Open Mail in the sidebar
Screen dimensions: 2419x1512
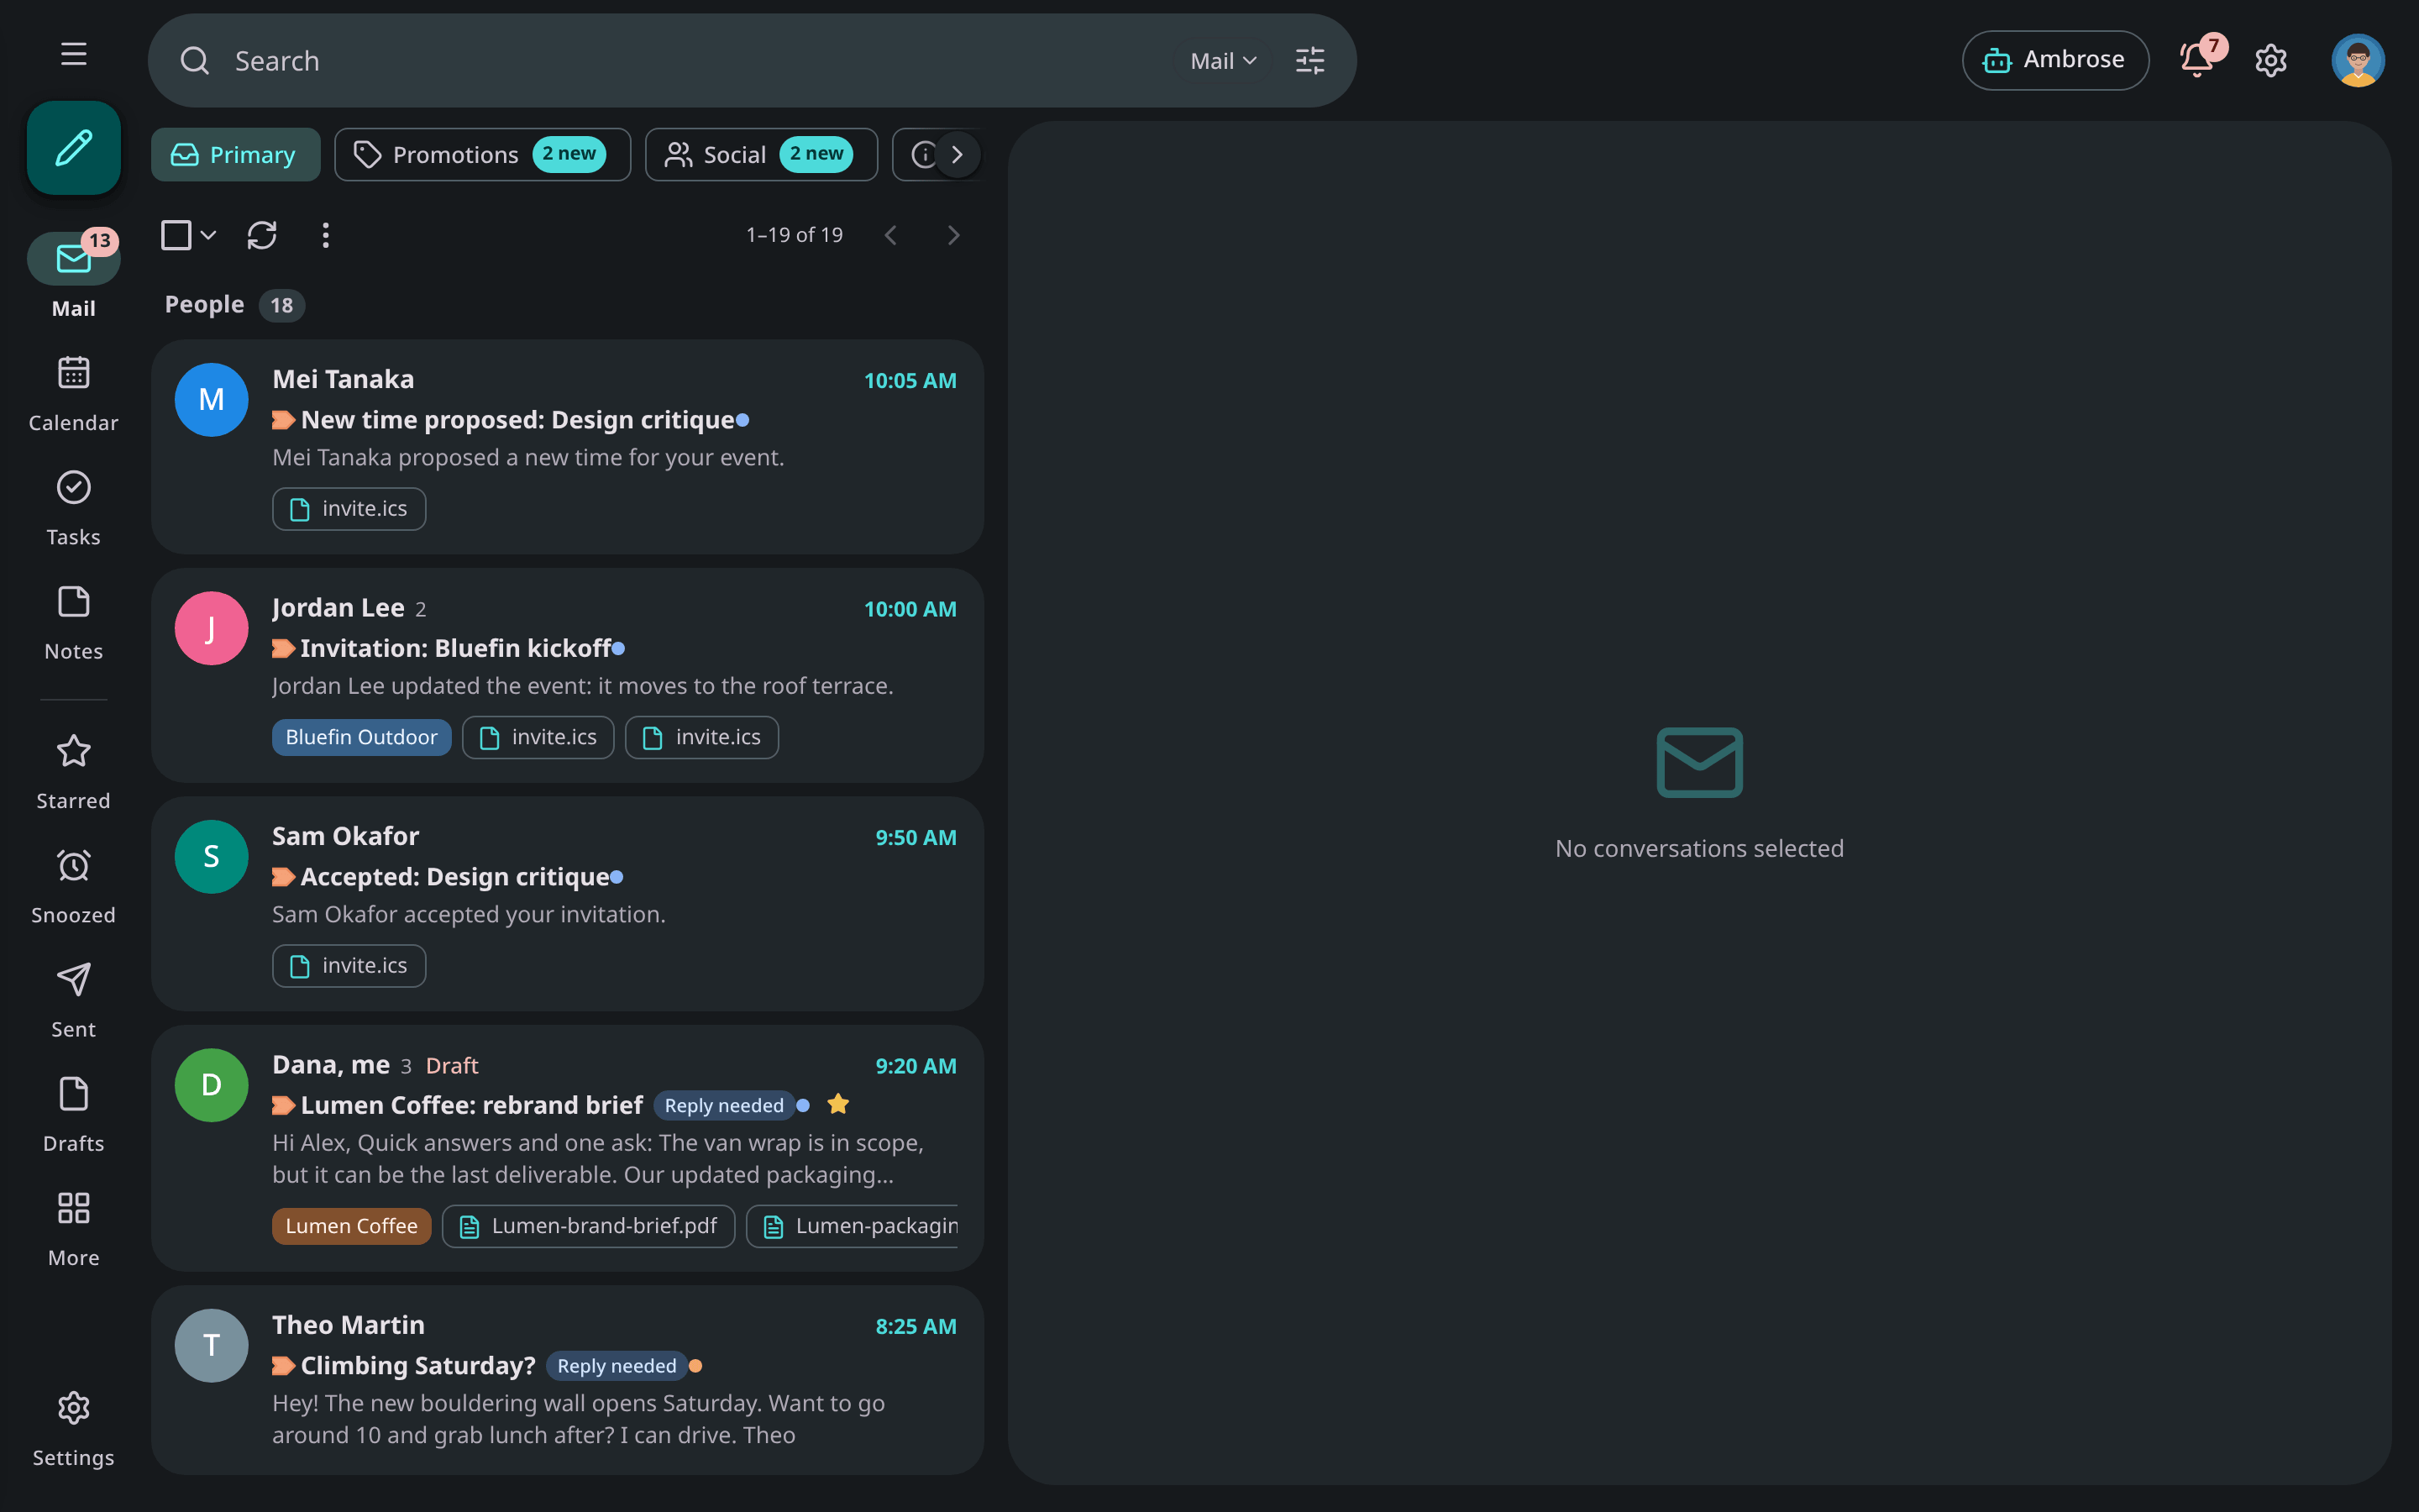coord(74,277)
